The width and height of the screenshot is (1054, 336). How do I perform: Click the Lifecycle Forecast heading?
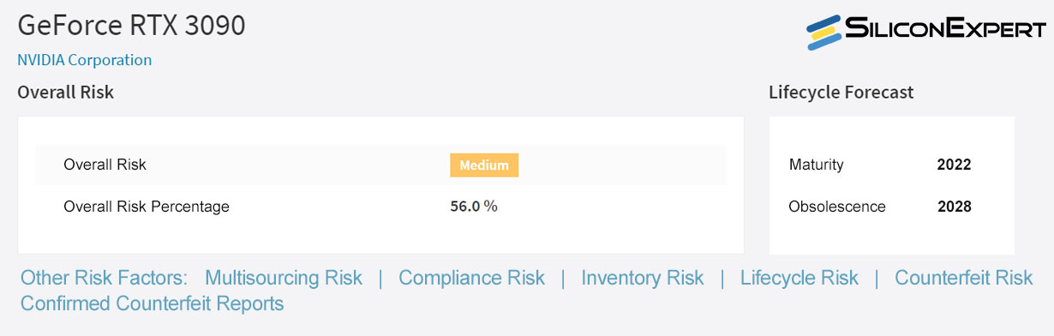(841, 92)
